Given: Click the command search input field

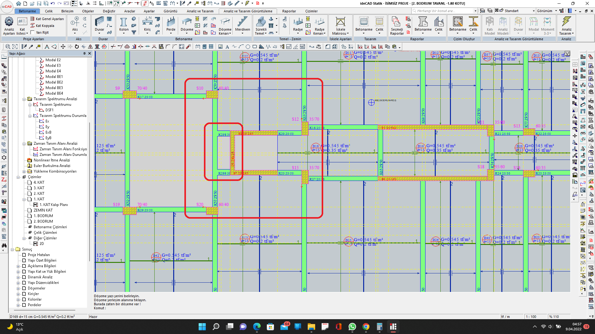Looking at the screenshot, I should (444, 11).
